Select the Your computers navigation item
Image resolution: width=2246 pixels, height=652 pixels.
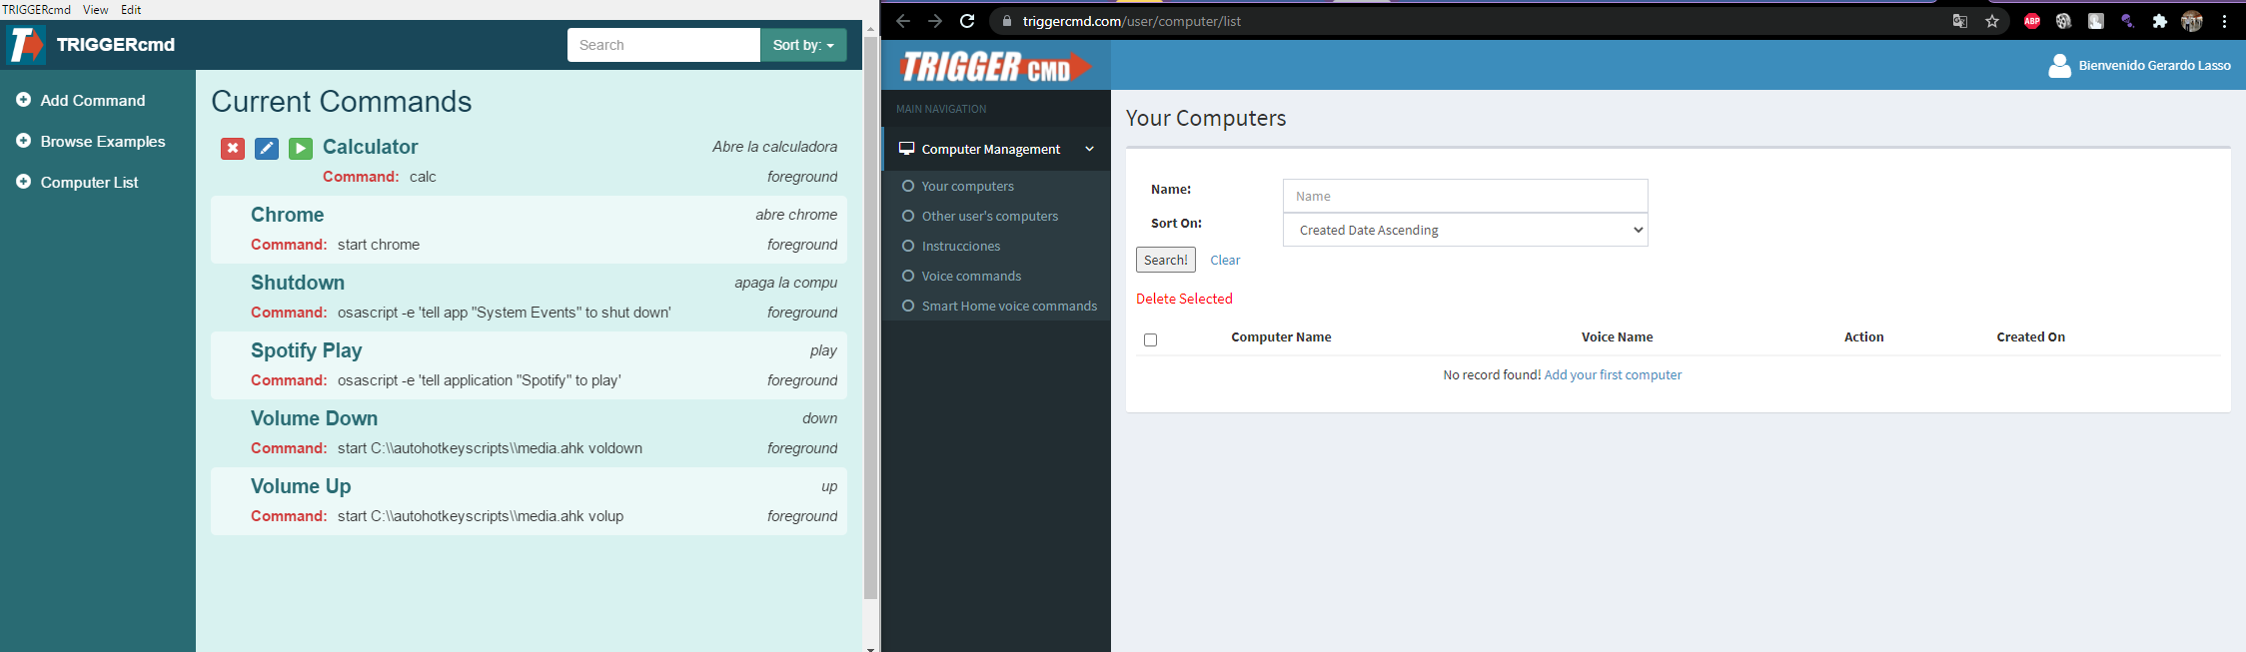tap(967, 186)
